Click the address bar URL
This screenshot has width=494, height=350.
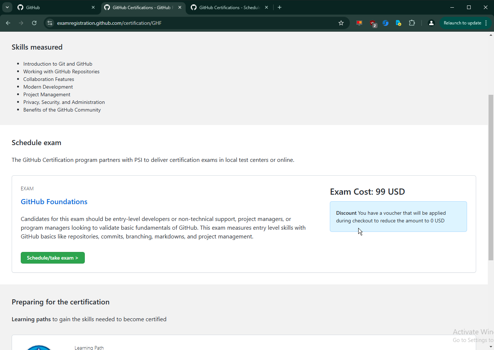109,23
